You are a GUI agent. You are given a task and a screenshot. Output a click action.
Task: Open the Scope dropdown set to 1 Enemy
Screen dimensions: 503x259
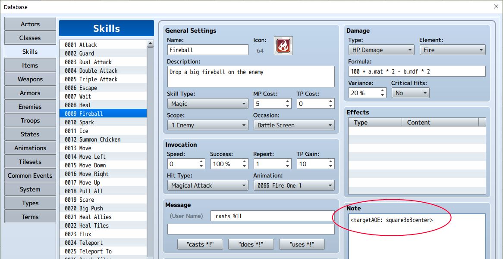[207, 125]
